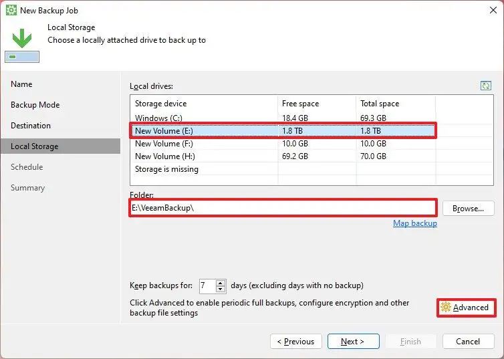Open the Map backup link

415,223
